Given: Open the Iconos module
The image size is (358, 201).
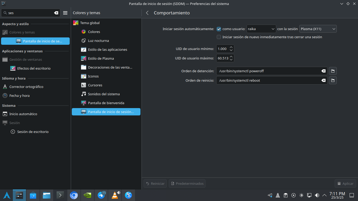Looking at the screenshot, I should coord(106,76).
